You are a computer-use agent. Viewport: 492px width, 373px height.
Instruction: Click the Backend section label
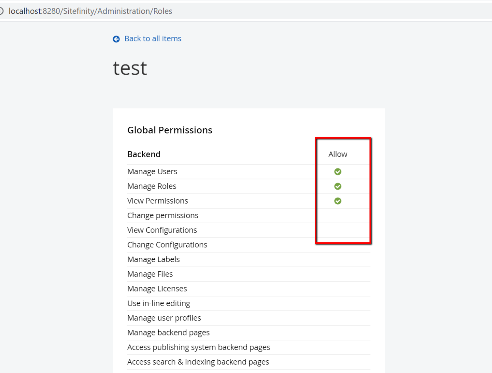(x=144, y=154)
